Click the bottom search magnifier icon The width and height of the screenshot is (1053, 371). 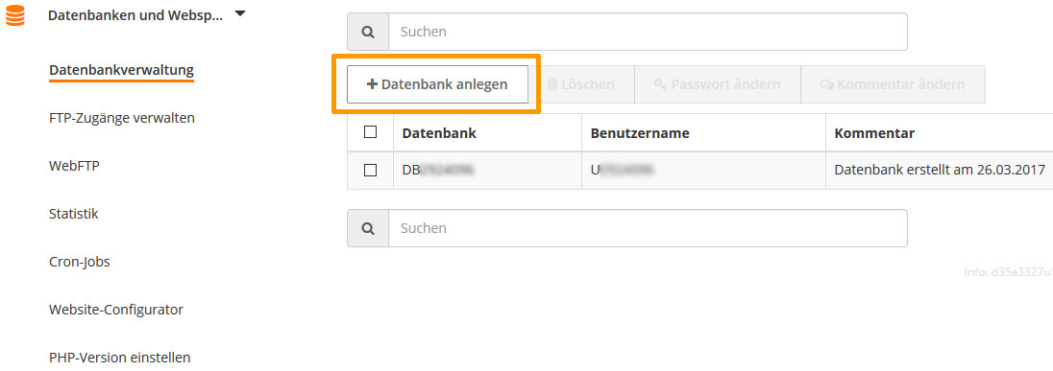pyautogui.click(x=368, y=228)
